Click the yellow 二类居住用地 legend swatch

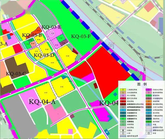tap(123, 90)
